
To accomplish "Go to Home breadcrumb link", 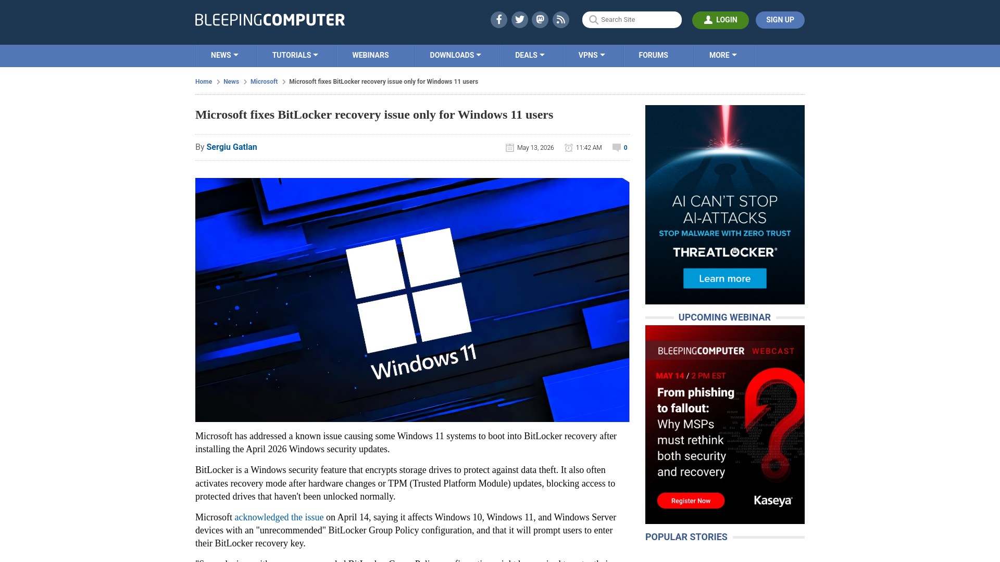I will pyautogui.click(x=204, y=82).
